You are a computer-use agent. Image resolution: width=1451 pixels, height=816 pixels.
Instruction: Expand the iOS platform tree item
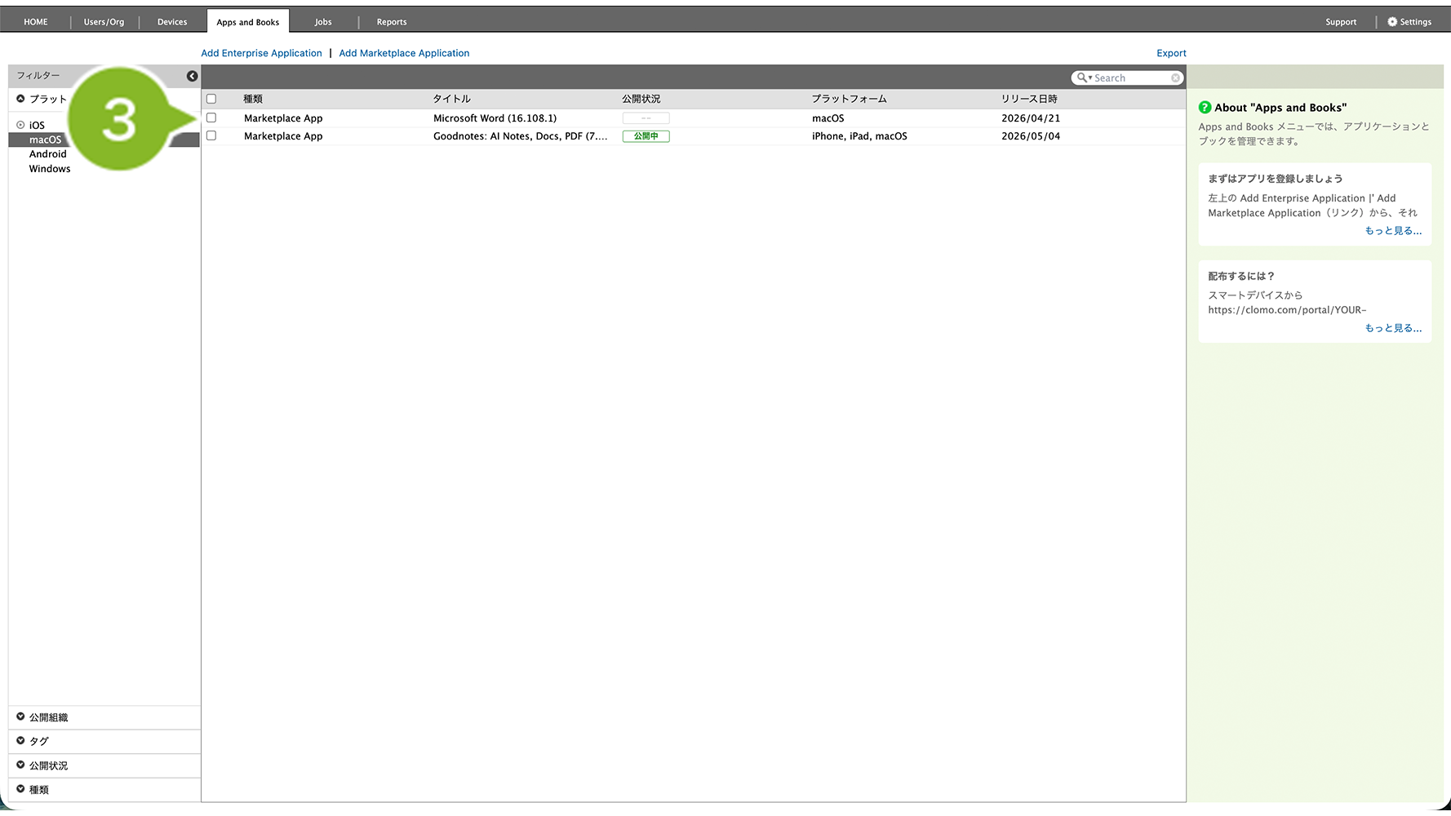pyautogui.click(x=20, y=125)
